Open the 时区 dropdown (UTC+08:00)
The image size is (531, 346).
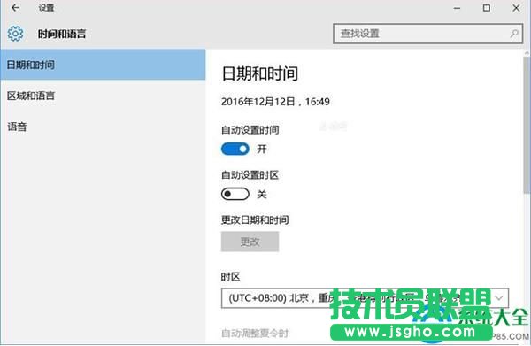pyautogui.click(x=365, y=298)
